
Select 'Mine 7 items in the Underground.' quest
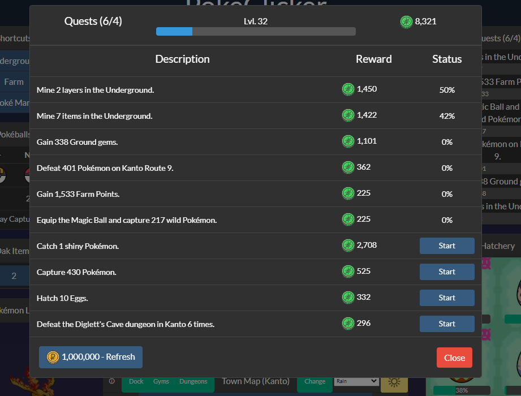click(x=94, y=116)
